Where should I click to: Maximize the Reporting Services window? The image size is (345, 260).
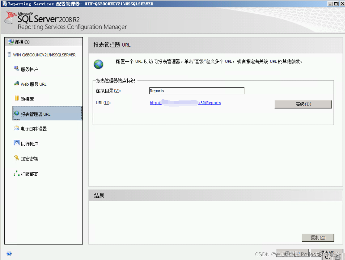pos(336,3)
